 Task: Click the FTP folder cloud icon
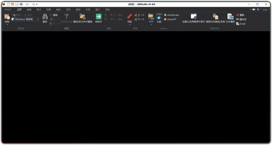click(x=151, y=17)
